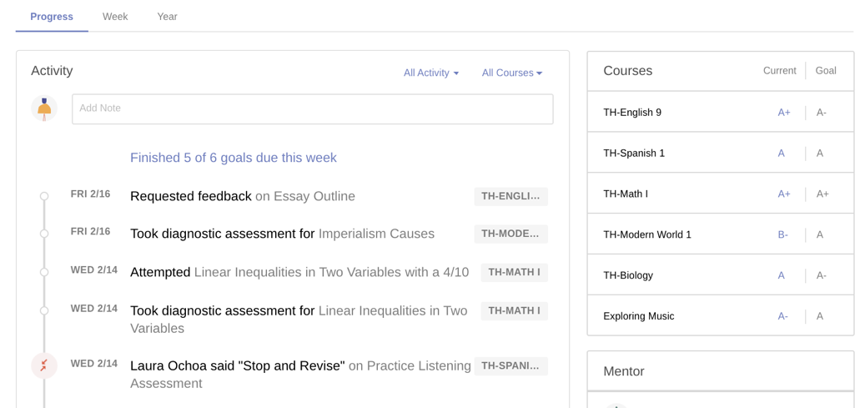
Task: Click the B- current grade for Modern World
Action: 782,234
